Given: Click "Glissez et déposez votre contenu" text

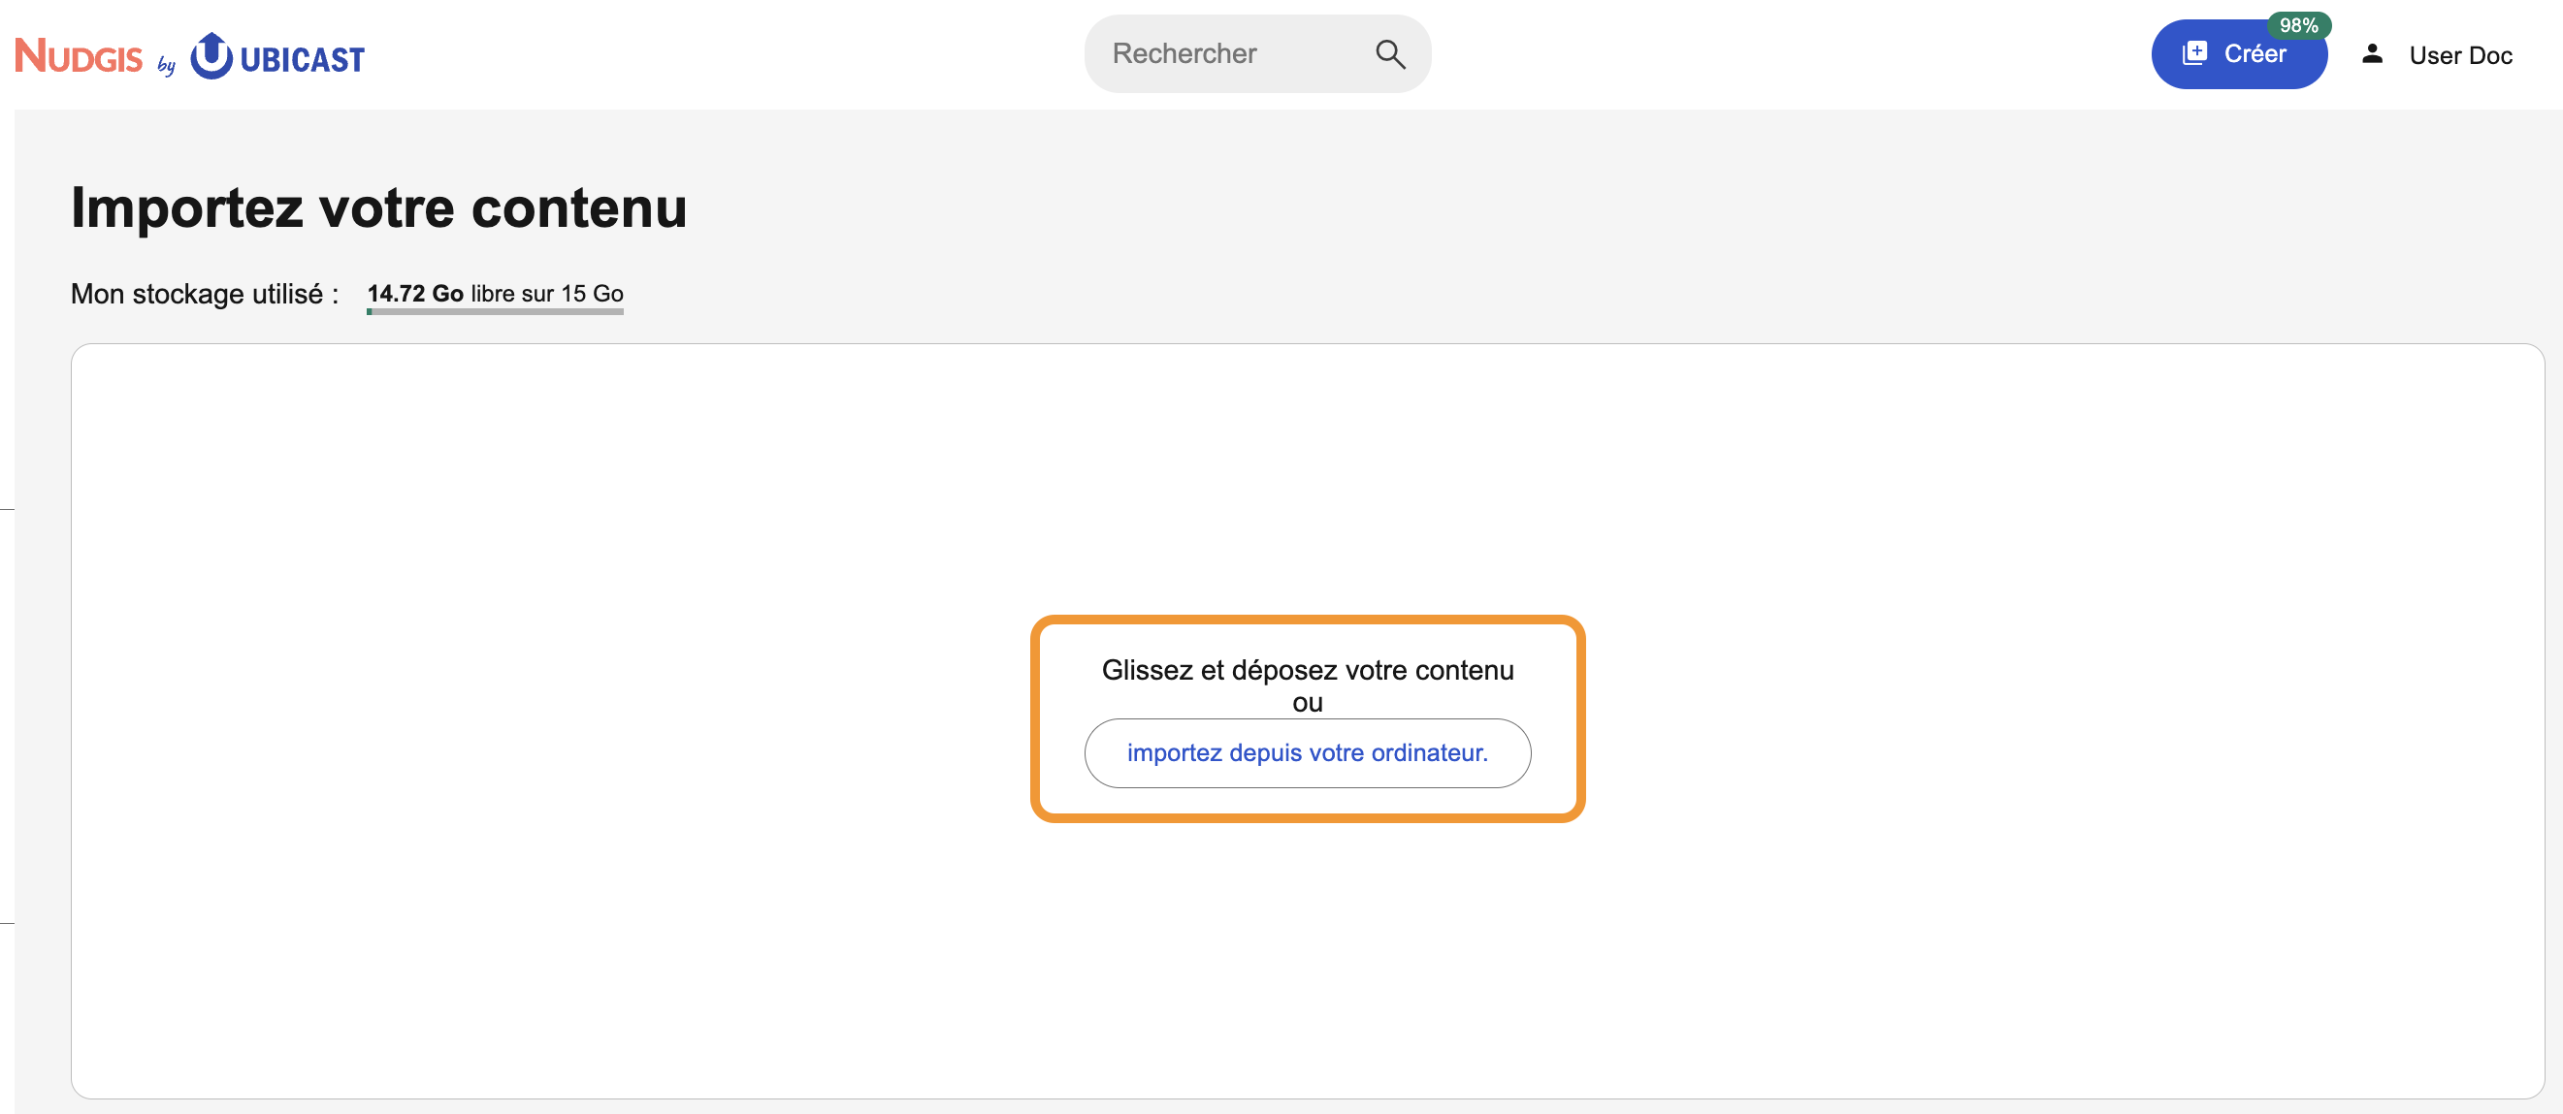Looking at the screenshot, I should [x=1308, y=669].
